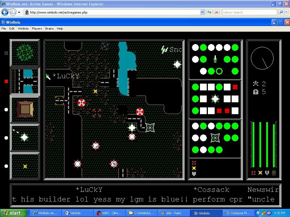Type in the Yahoo! Search field
Viewport: 290px width, 217px height.
tap(249, 12)
